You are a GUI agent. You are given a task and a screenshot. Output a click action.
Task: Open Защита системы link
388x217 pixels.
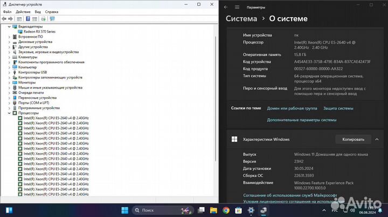point(338,108)
